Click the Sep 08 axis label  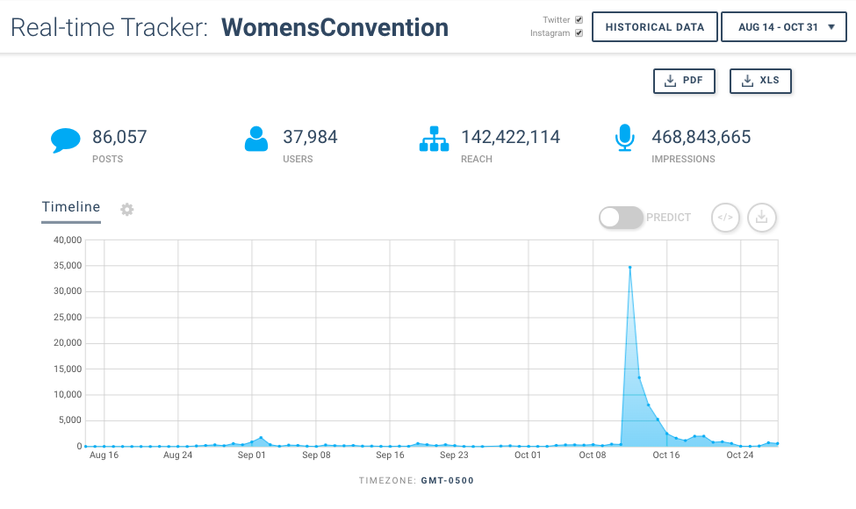(x=317, y=455)
